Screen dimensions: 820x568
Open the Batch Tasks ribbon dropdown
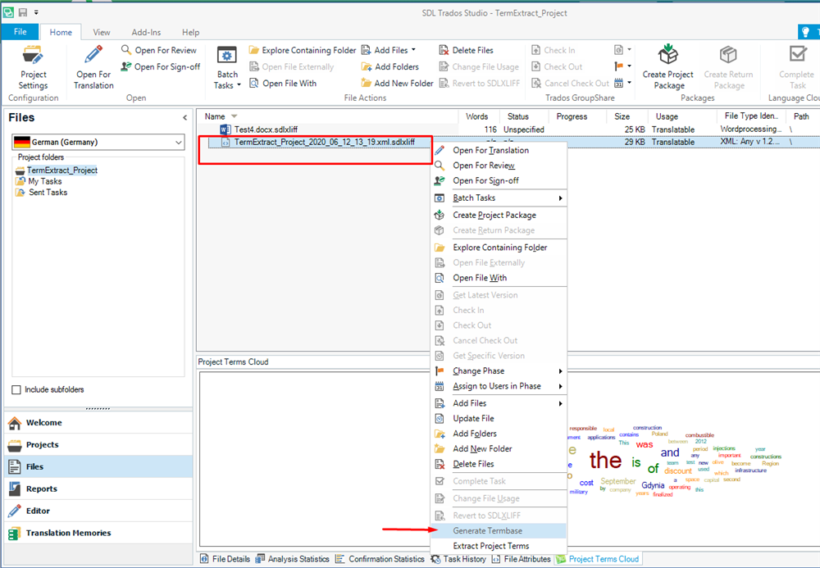pyautogui.click(x=227, y=68)
